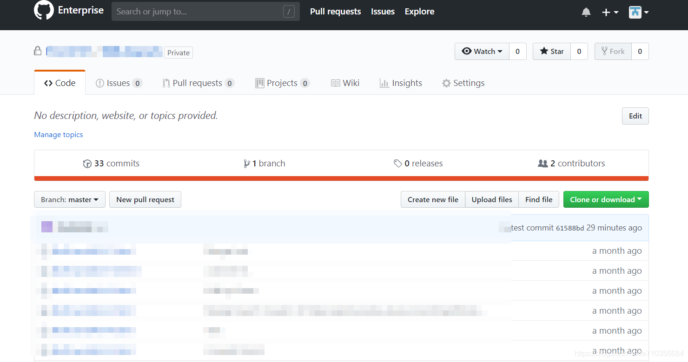Click the releases tag icon
Screen dimensions: 688x362
tap(398, 163)
